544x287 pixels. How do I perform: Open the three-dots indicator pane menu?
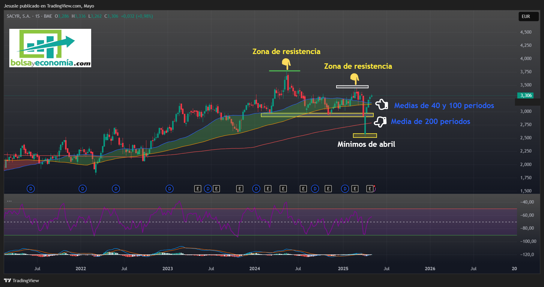coord(9,201)
